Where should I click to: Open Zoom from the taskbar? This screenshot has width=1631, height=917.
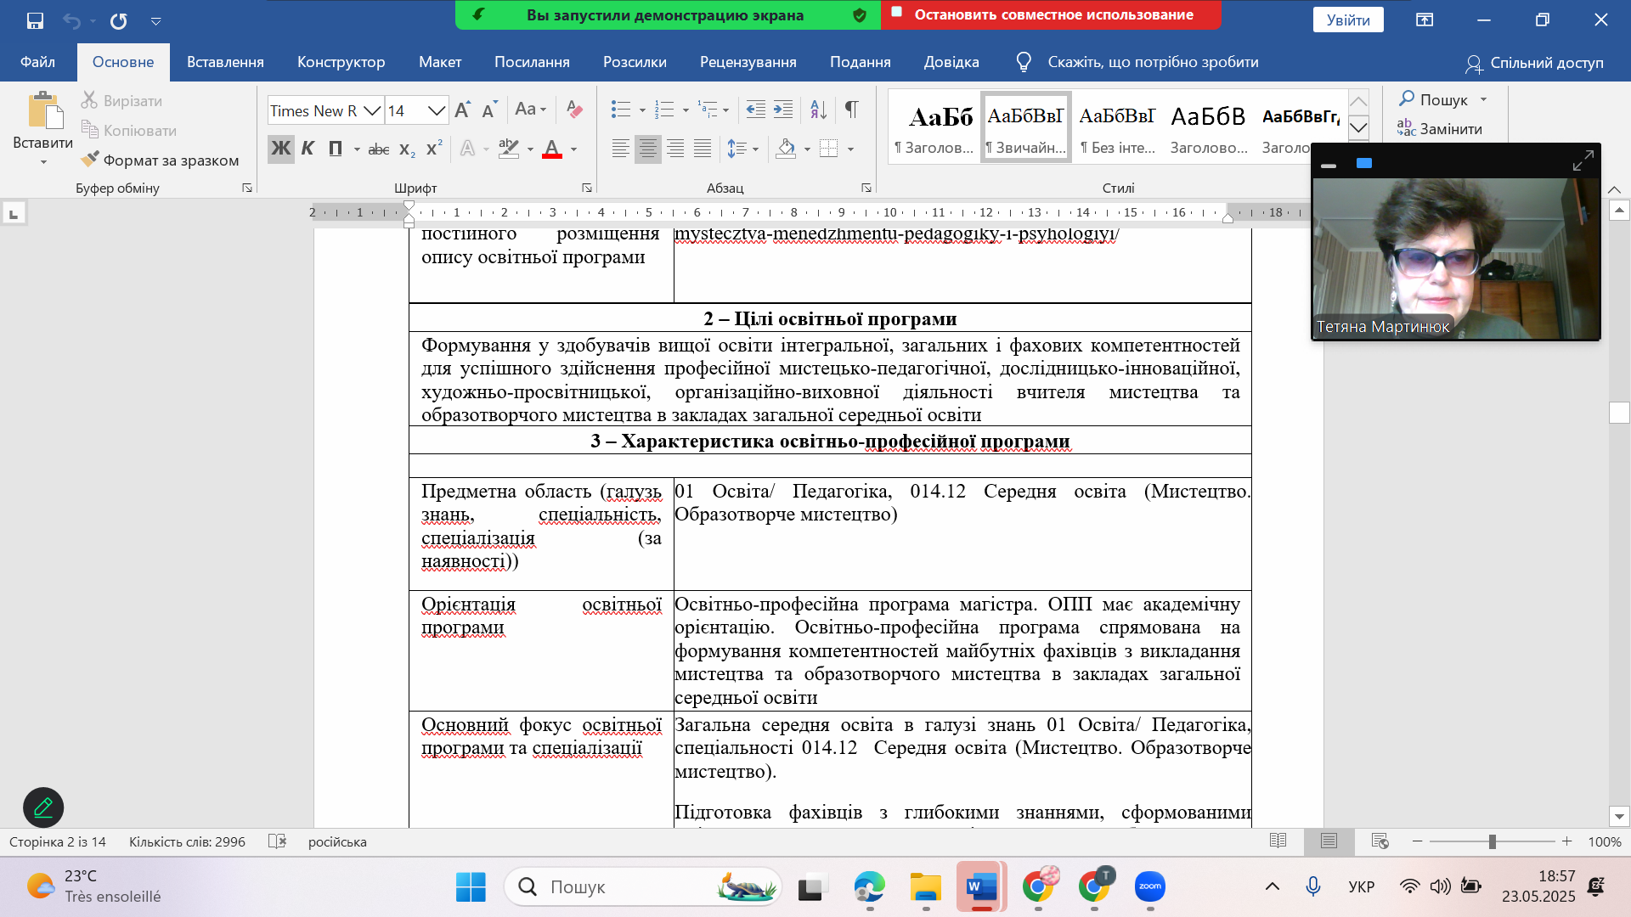(1150, 887)
